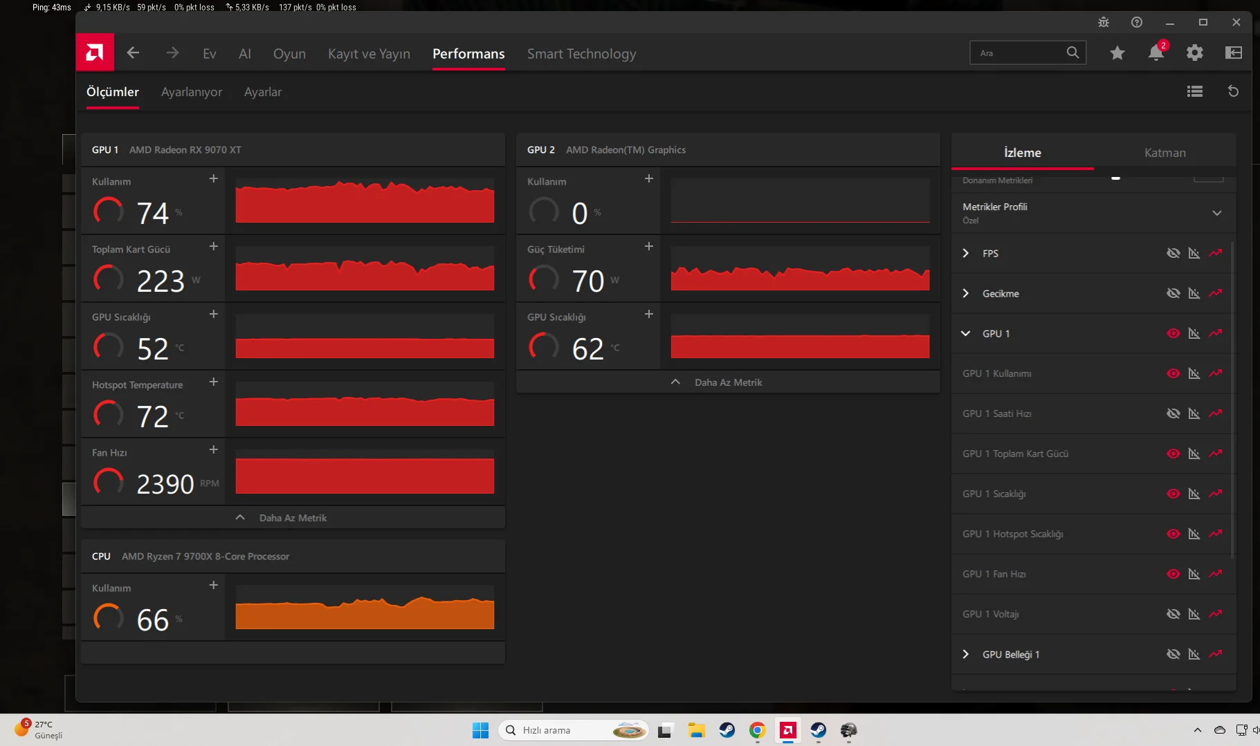Open the notifications bell icon
The width and height of the screenshot is (1260, 746).
pos(1156,53)
